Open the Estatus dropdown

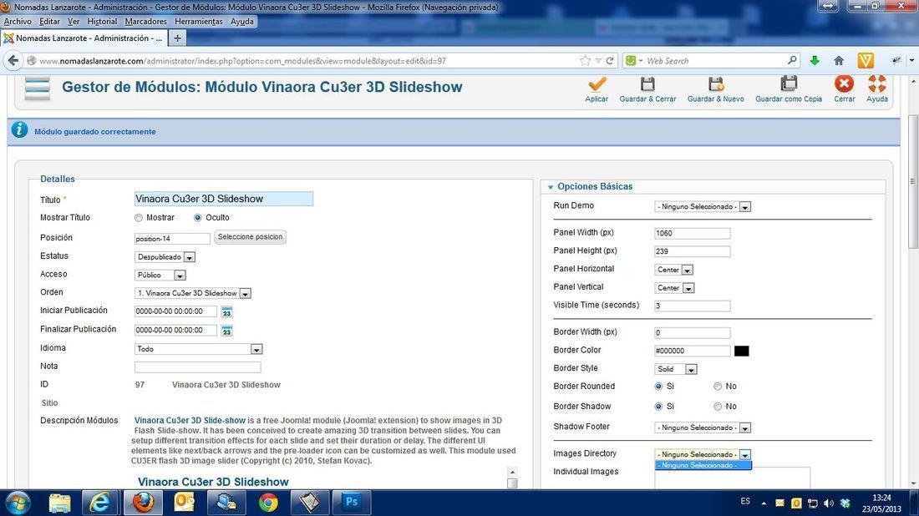click(x=165, y=257)
